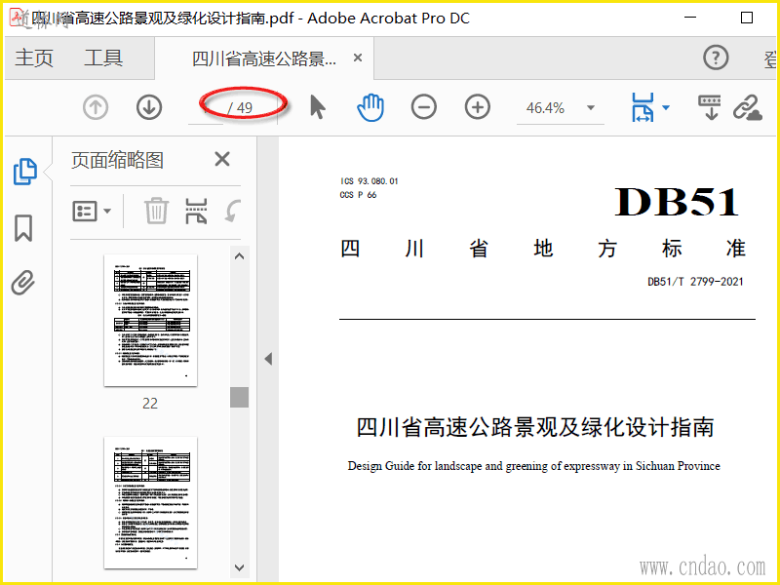Click the thumbnail scrollbar down arrow

point(239,567)
